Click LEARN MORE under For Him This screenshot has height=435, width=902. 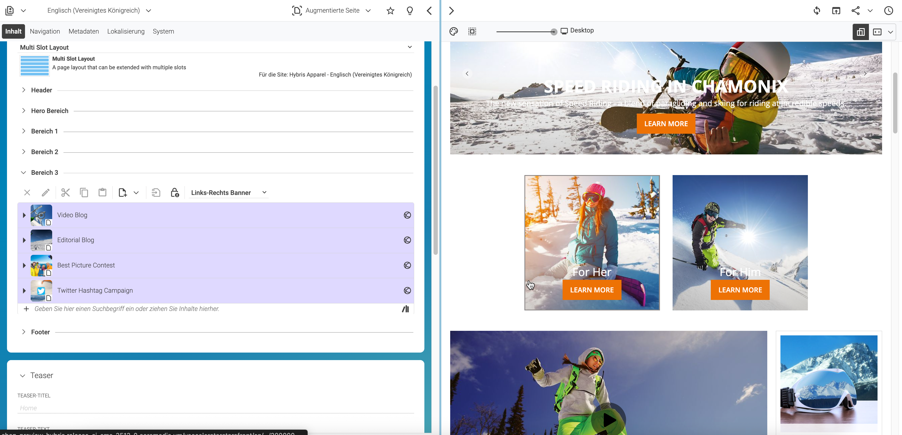coord(740,290)
